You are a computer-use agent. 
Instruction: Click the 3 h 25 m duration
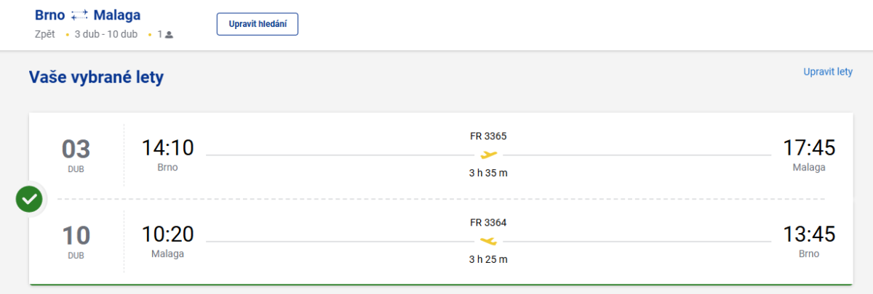click(x=488, y=259)
